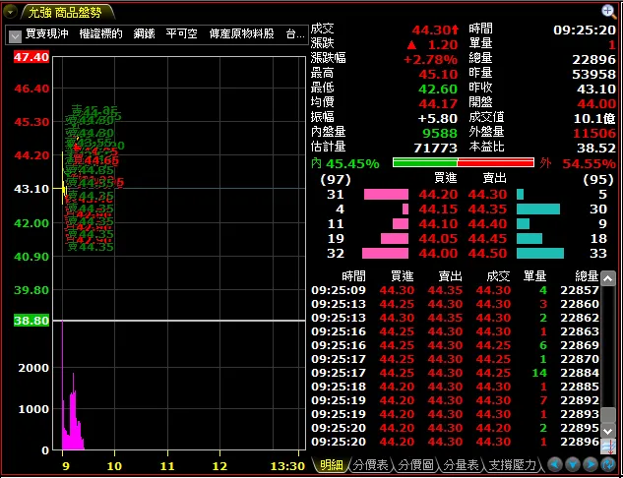The width and height of the screenshot is (623, 478).
Task: Click the teal ask volume bar for 44.50
Action: tap(540, 254)
